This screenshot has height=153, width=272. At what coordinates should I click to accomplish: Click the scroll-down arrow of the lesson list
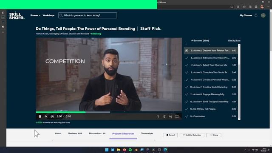[239, 119]
